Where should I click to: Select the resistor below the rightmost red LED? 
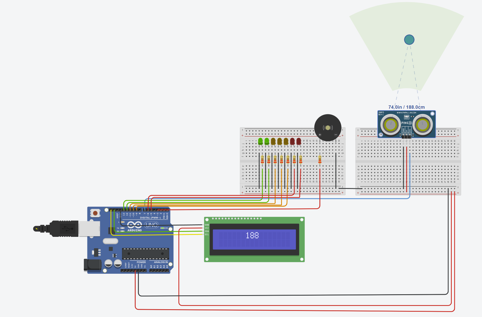pyautogui.click(x=301, y=159)
